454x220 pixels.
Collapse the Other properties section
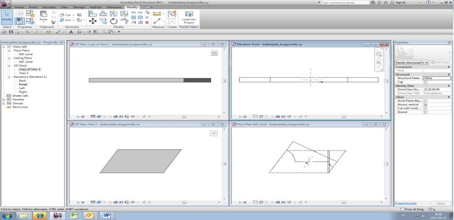pyautogui.click(x=449, y=97)
